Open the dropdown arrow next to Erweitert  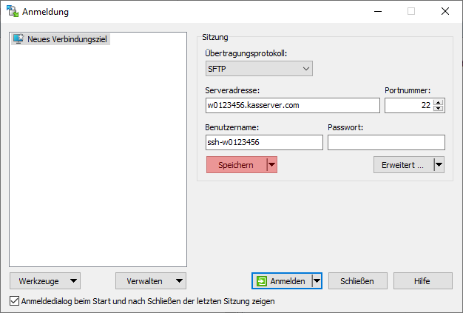coord(439,165)
